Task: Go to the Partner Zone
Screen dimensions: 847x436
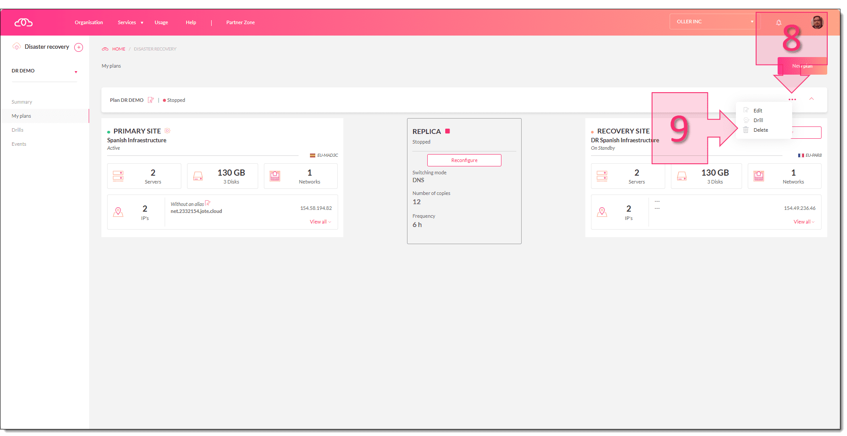Action: [x=240, y=22]
